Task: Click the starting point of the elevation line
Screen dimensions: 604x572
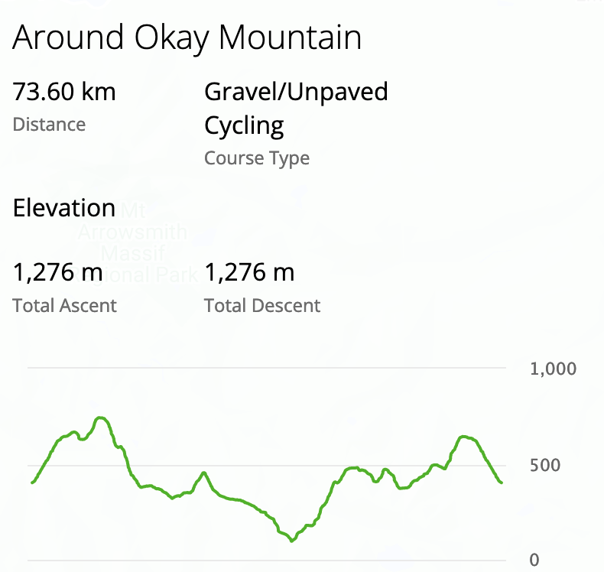Action: pos(32,483)
